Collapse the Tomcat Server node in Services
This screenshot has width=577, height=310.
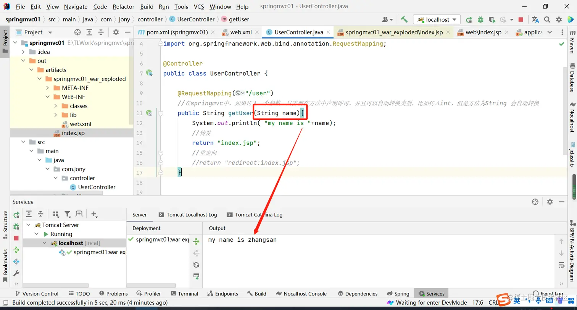click(29, 225)
